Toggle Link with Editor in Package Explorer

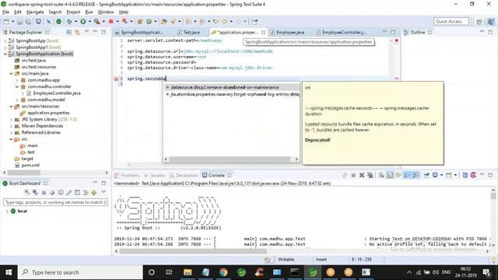(x=77, y=32)
